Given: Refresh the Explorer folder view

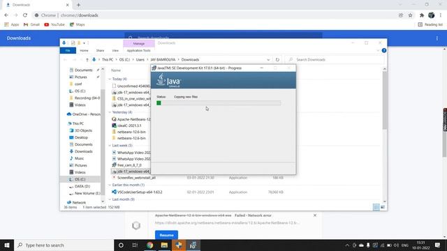Looking at the screenshot, I should (x=277, y=60).
